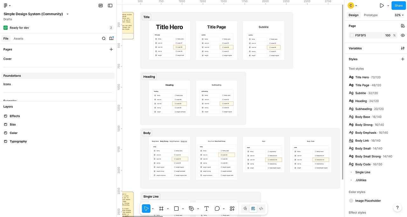Image resolution: width=407 pixels, height=217 pixels.
Task: Toggle the sidebar panel layout icon
Action: (x=110, y=5)
